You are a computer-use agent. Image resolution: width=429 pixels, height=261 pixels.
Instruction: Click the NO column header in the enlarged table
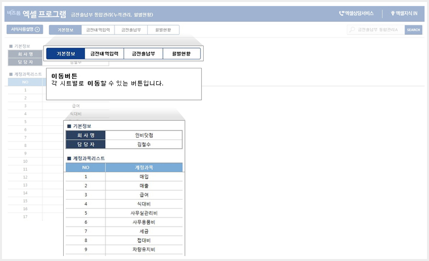[x=86, y=167]
